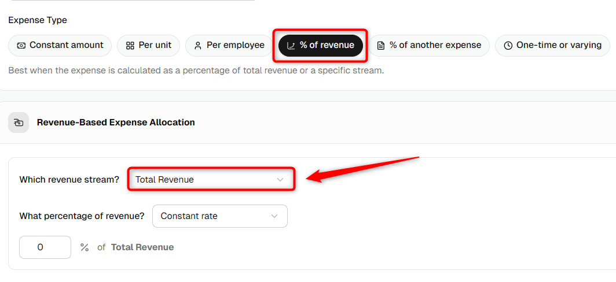Click the document icon in % of another expense

pyautogui.click(x=380, y=46)
